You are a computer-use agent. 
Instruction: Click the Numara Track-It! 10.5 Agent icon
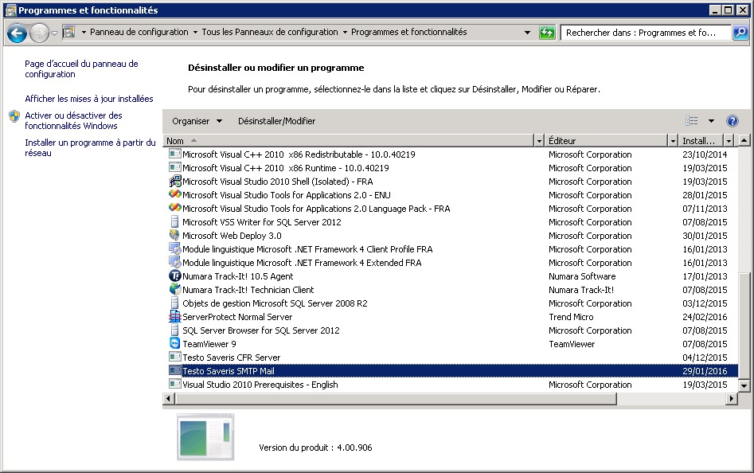175,276
